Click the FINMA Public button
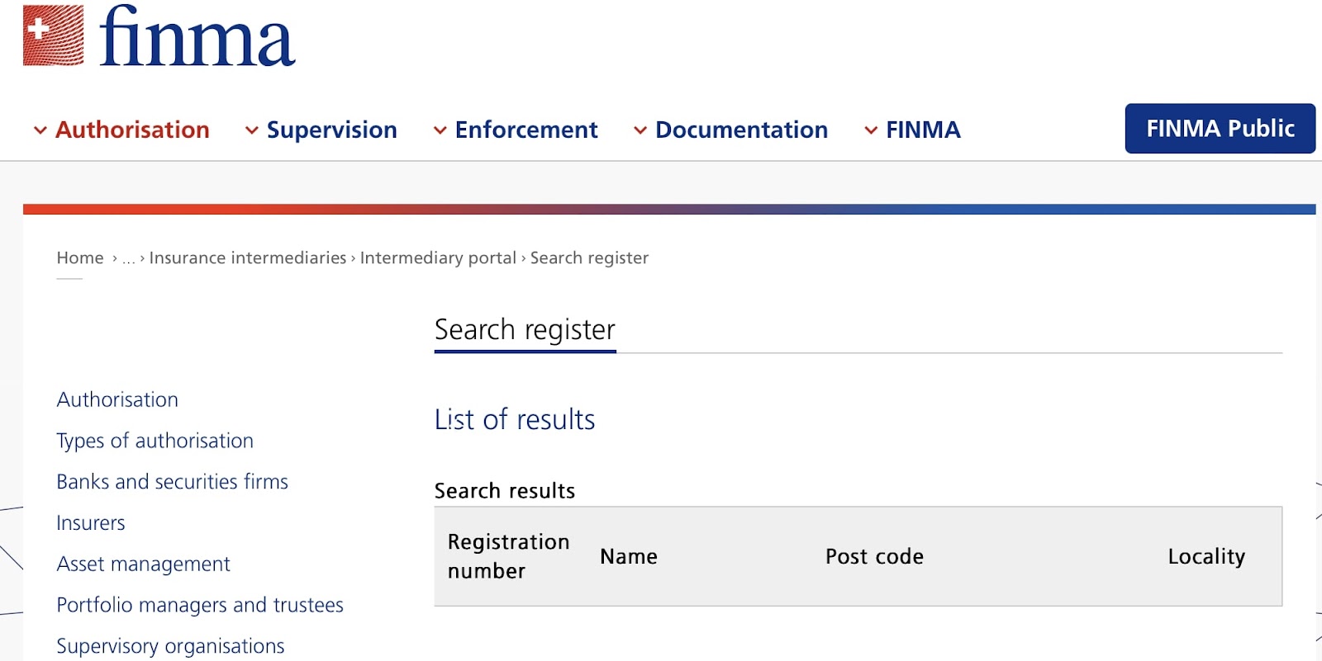1322x661 pixels. pos(1220,129)
